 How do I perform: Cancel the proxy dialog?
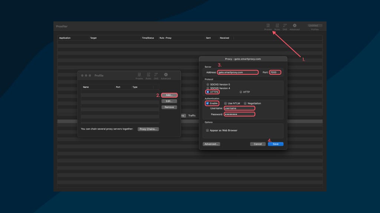(x=258, y=144)
